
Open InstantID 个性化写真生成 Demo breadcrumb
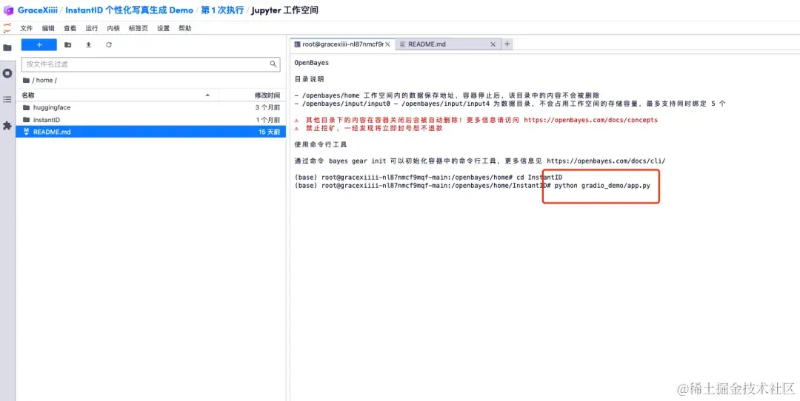pyautogui.click(x=129, y=10)
